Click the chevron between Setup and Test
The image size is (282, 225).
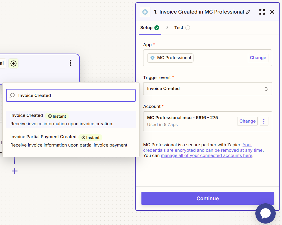tap(167, 27)
